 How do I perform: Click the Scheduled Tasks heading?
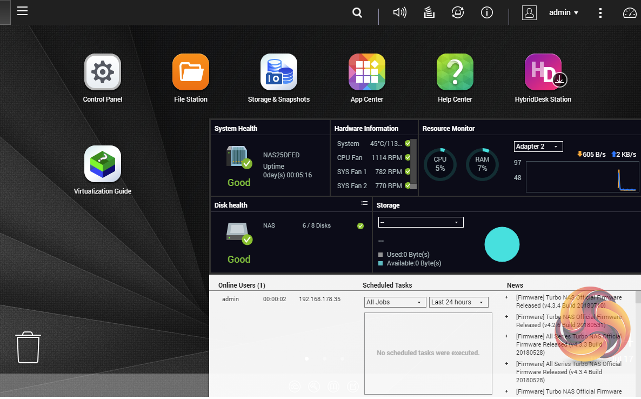(387, 285)
